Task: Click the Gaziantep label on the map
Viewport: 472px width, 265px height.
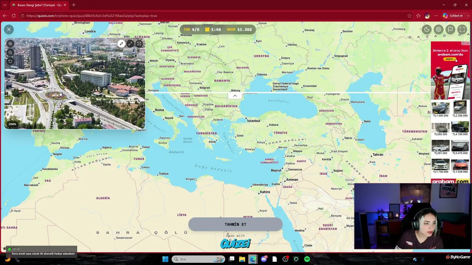Action: point(301,145)
